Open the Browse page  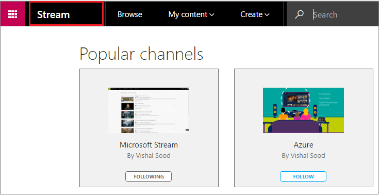click(130, 14)
